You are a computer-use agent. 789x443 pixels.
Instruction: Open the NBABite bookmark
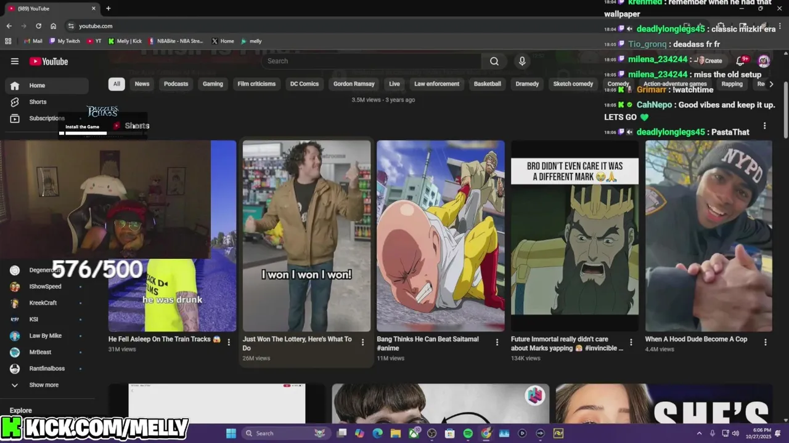(x=176, y=41)
